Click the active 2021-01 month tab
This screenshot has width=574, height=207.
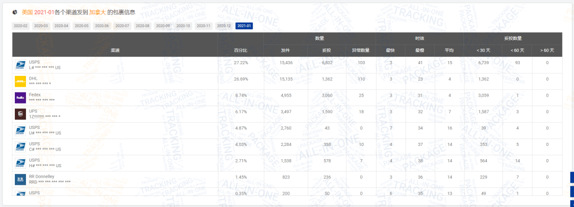click(244, 26)
